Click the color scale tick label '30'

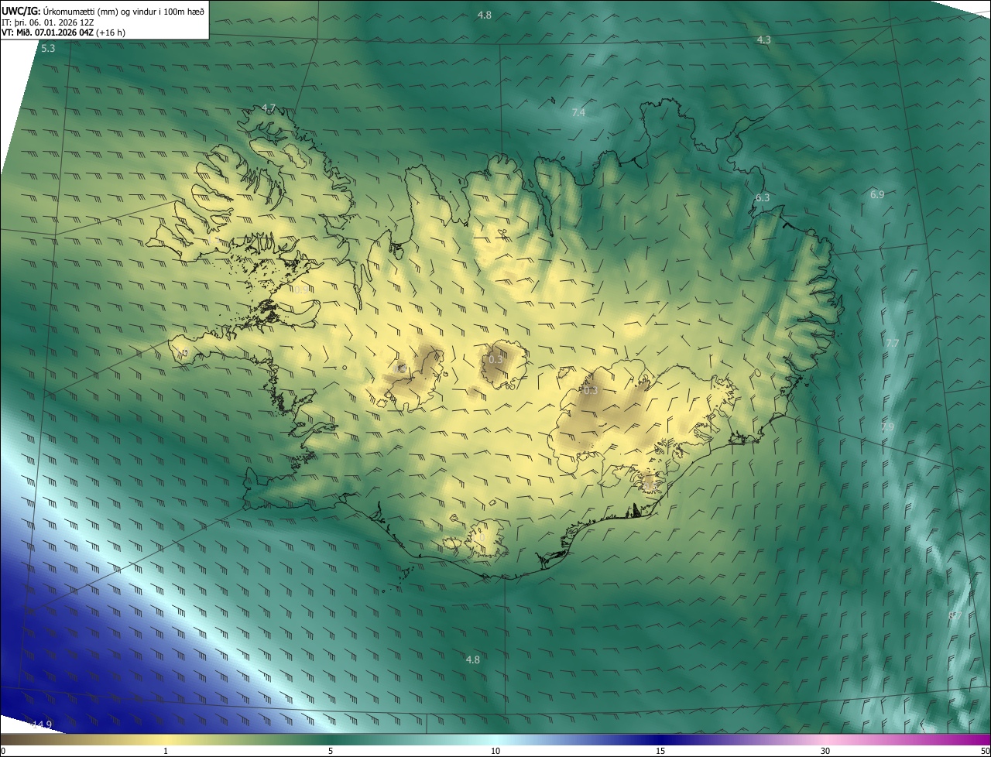click(825, 751)
